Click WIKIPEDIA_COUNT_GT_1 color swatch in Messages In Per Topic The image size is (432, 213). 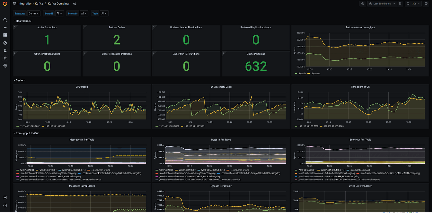tap(60, 170)
